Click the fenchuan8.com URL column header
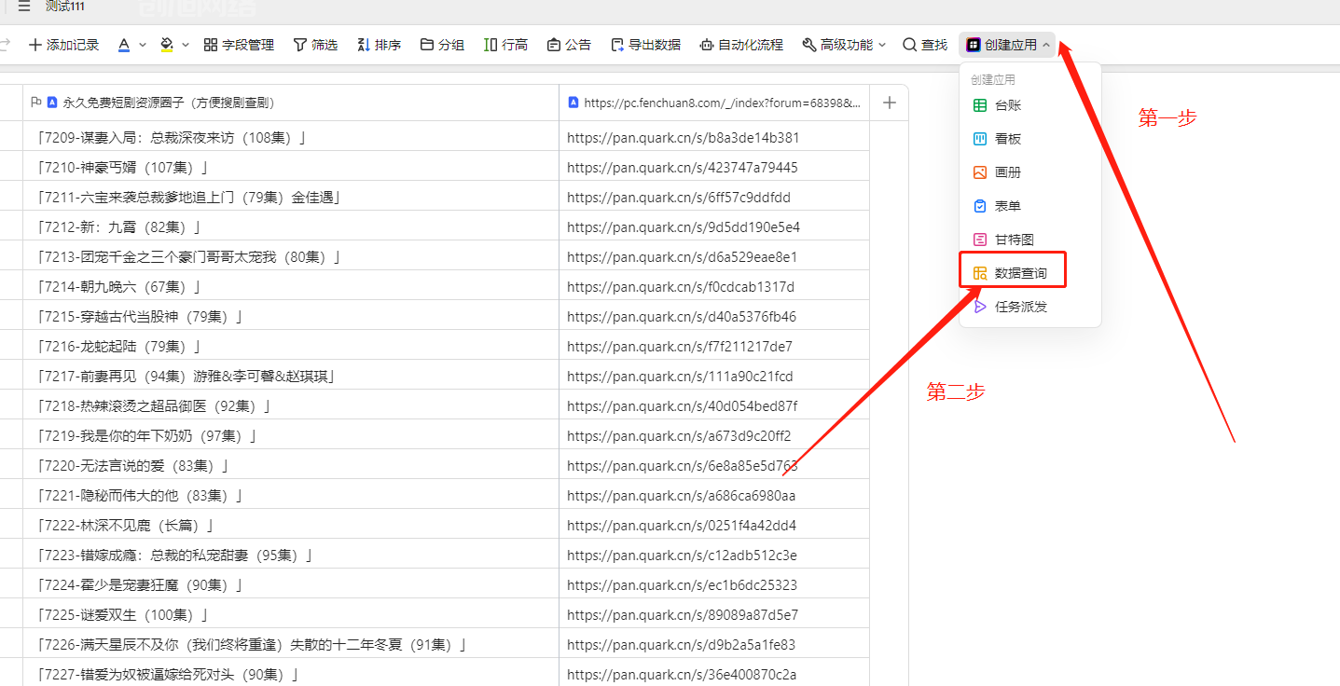The height and width of the screenshot is (686, 1340). (714, 103)
